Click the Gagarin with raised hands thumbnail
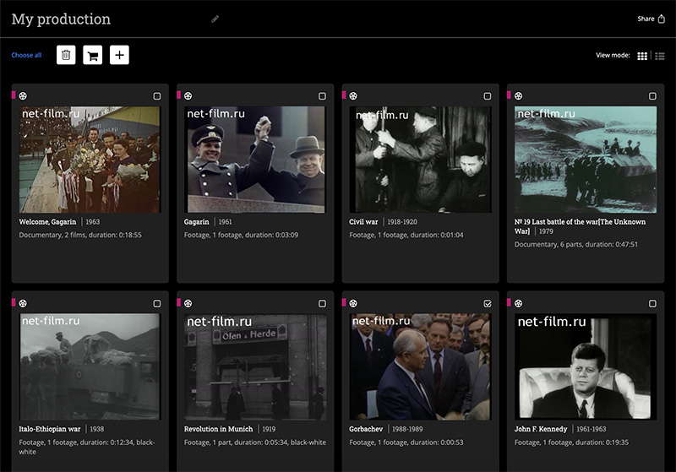 coord(255,160)
